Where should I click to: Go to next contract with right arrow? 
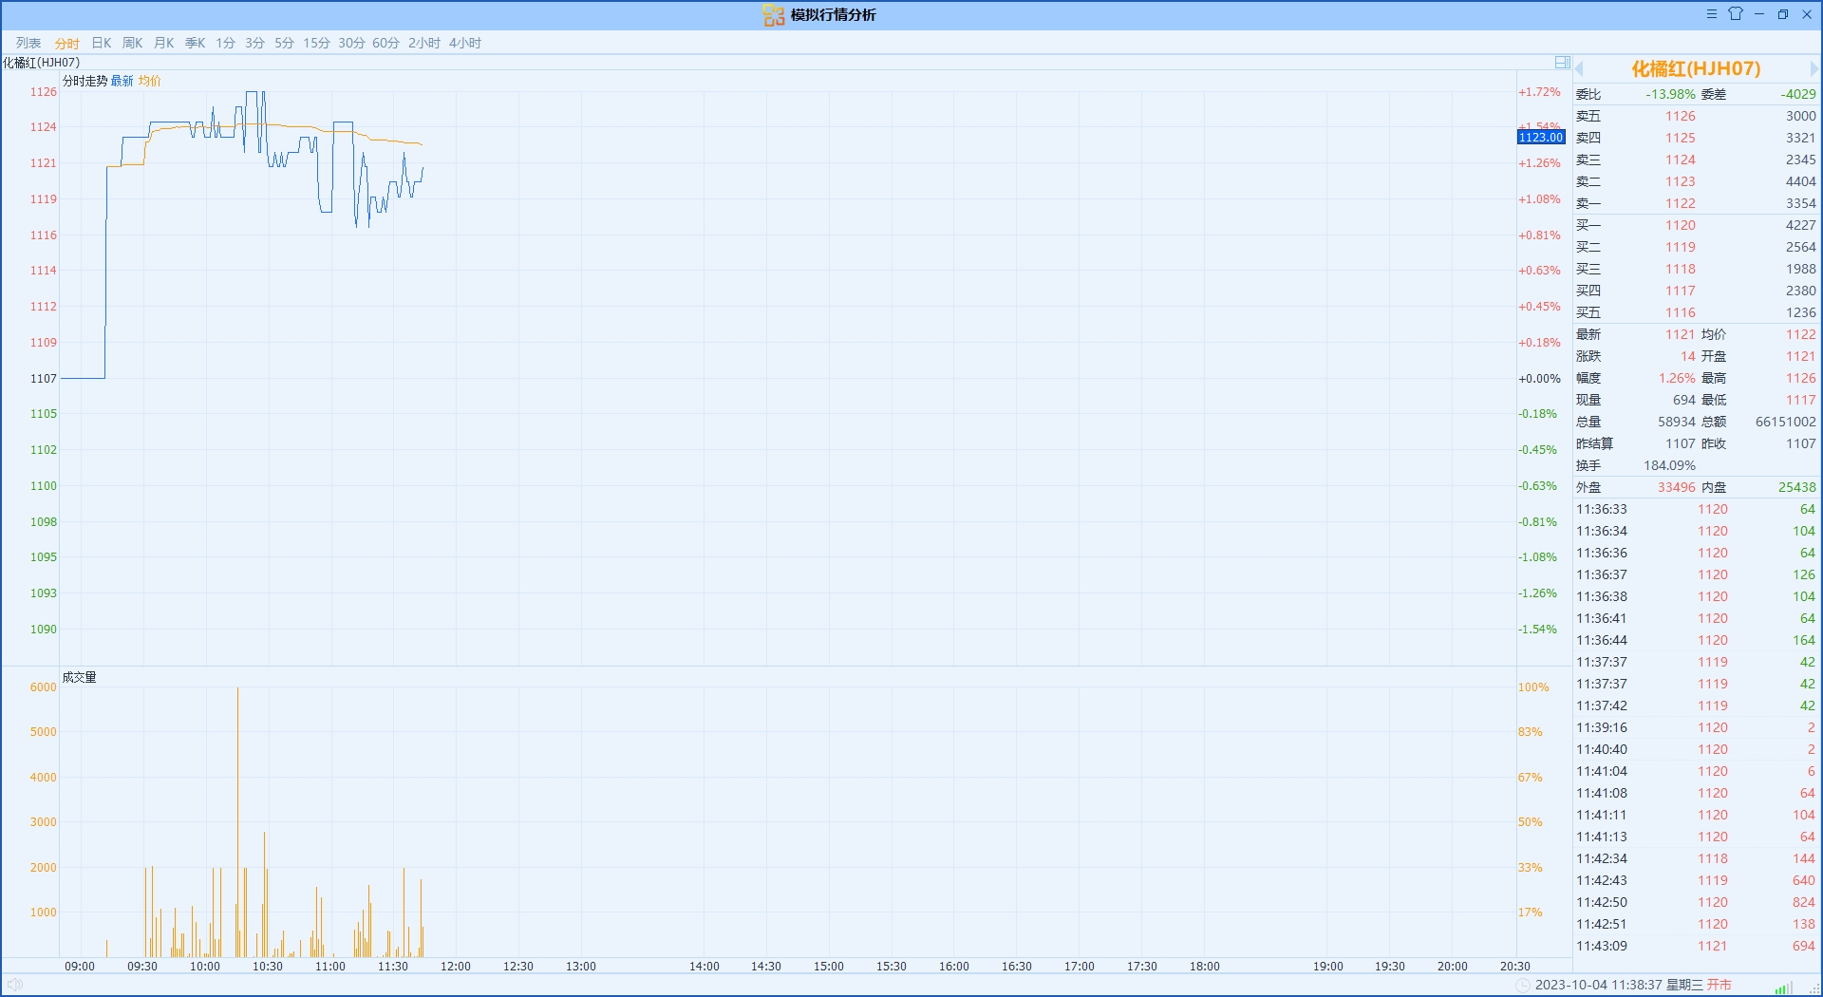1814,69
